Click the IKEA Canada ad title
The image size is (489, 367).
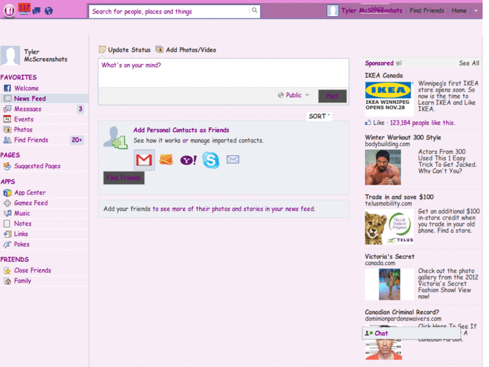(384, 75)
